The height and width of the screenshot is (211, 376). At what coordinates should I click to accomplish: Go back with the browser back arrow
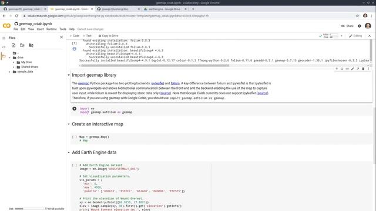click(x=4, y=16)
